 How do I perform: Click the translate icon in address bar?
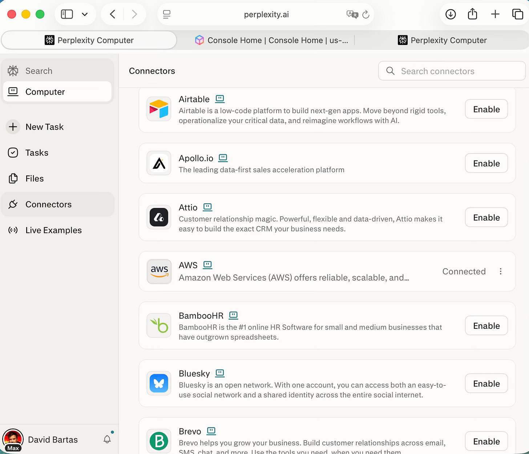click(352, 15)
